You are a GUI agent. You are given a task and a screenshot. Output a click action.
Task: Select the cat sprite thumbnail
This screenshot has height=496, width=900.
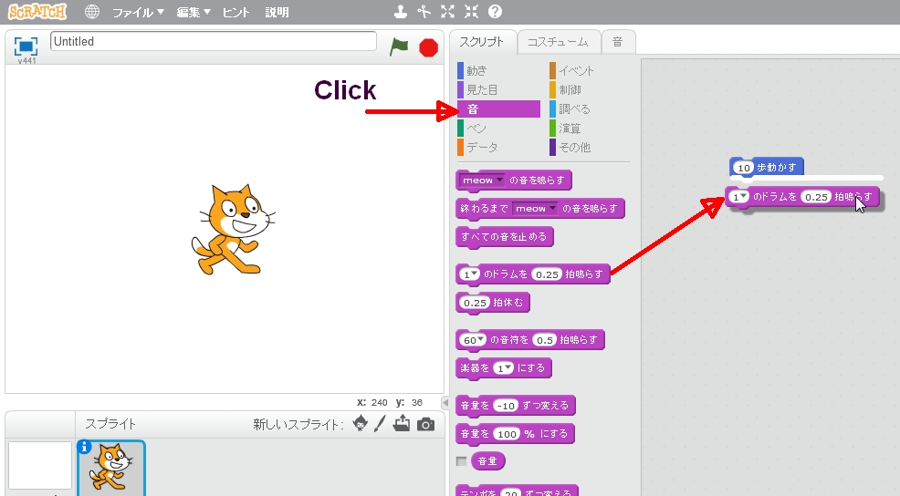(x=111, y=468)
